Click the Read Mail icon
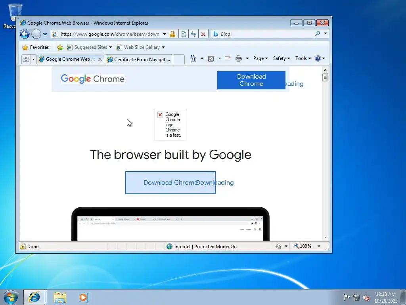The height and width of the screenshot is (305, 406). point(228,58)
